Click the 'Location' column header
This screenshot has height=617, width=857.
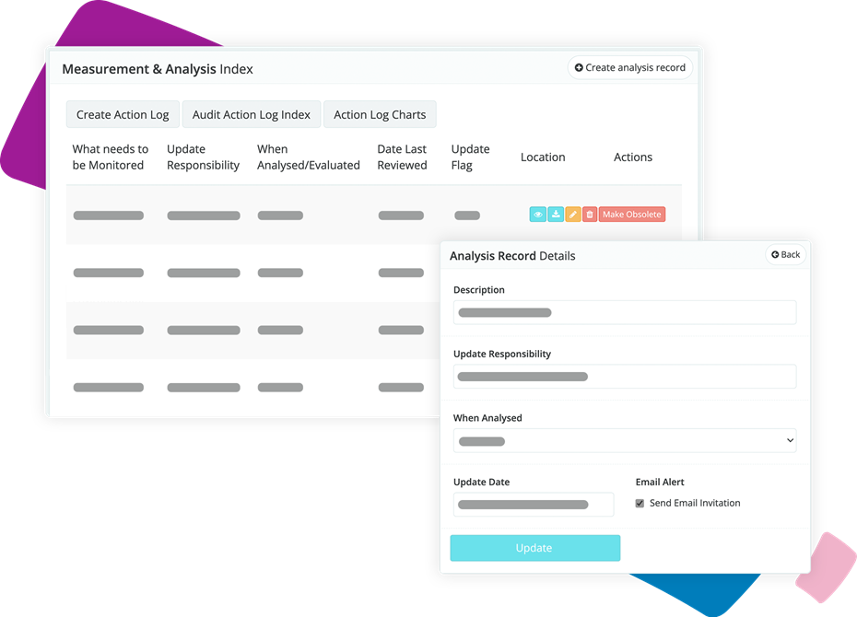543,157
